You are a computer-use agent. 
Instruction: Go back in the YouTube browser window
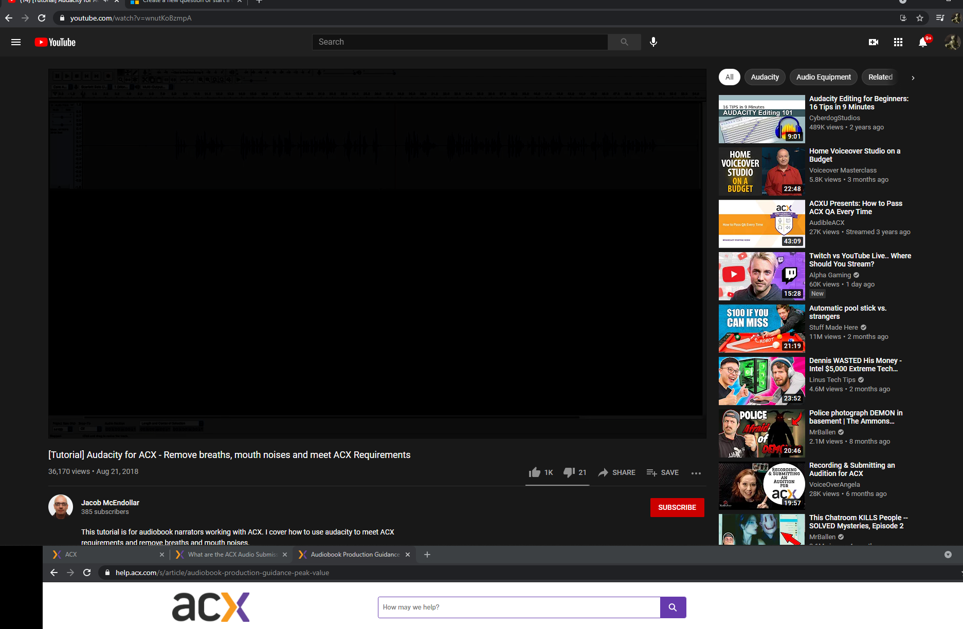pyautogui.click(x=9, y=18)
